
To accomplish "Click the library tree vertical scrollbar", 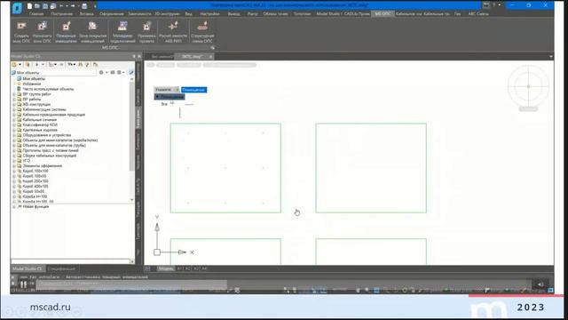I will pos(132,140).
